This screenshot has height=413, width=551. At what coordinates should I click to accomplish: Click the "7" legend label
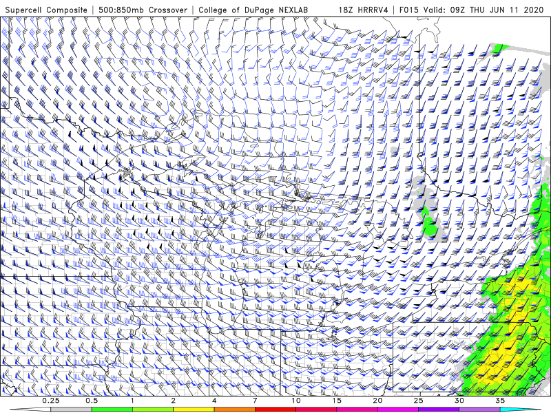tap(255, 401)
